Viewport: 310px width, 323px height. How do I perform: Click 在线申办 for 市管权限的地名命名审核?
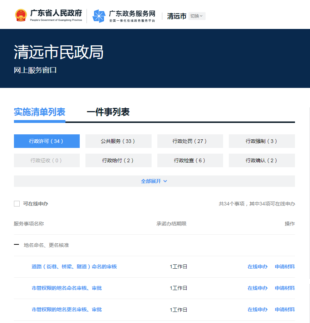point(257,288)
